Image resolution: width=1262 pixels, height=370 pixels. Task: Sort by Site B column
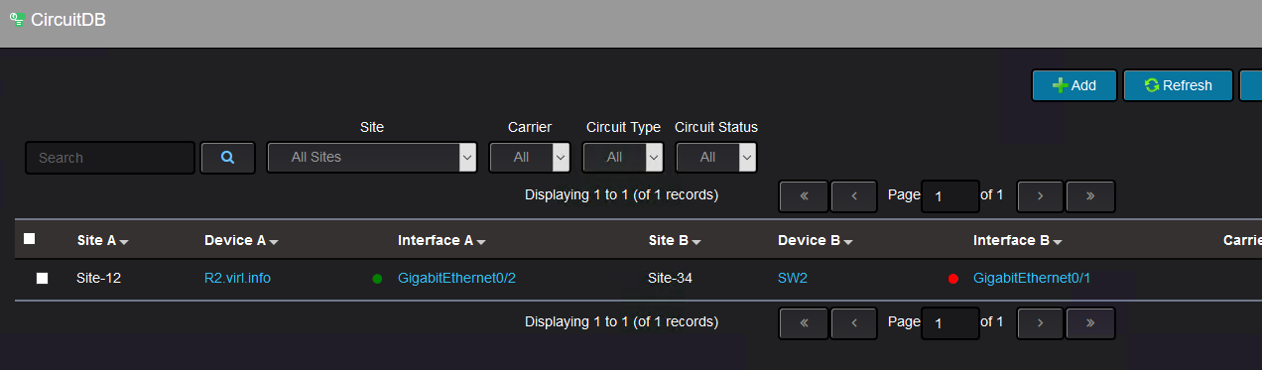(x=676, y=241)
